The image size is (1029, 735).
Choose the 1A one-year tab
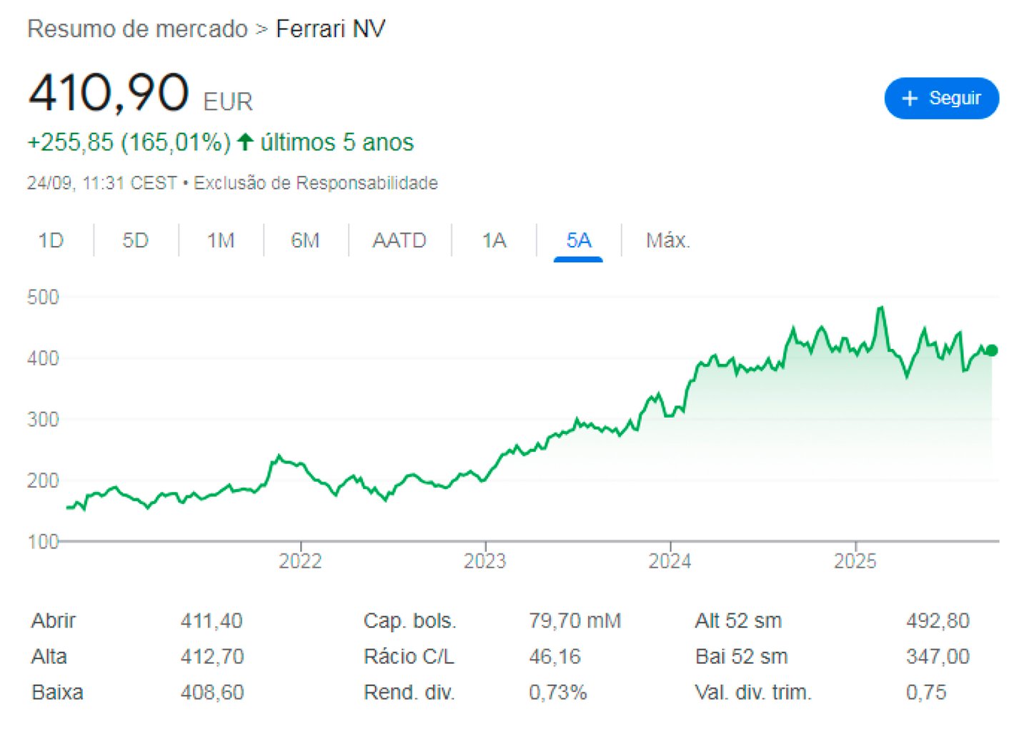(x=494, y=240)
